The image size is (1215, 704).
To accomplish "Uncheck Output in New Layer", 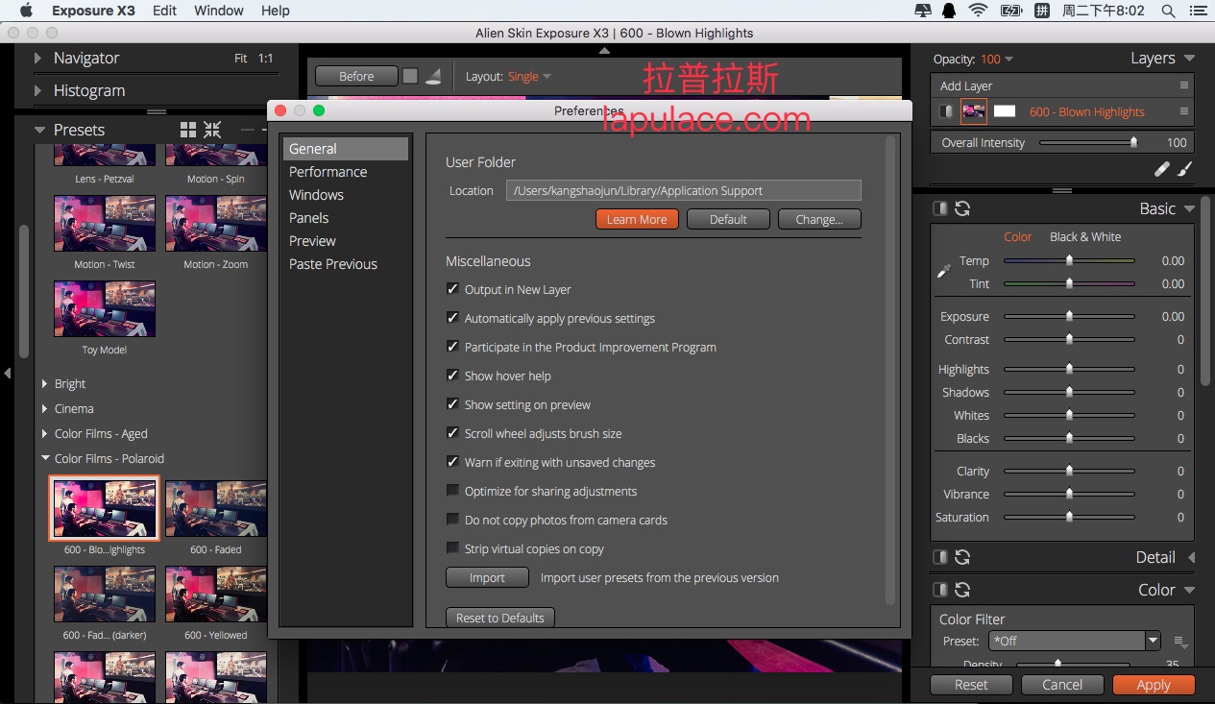I will (452, 289).
